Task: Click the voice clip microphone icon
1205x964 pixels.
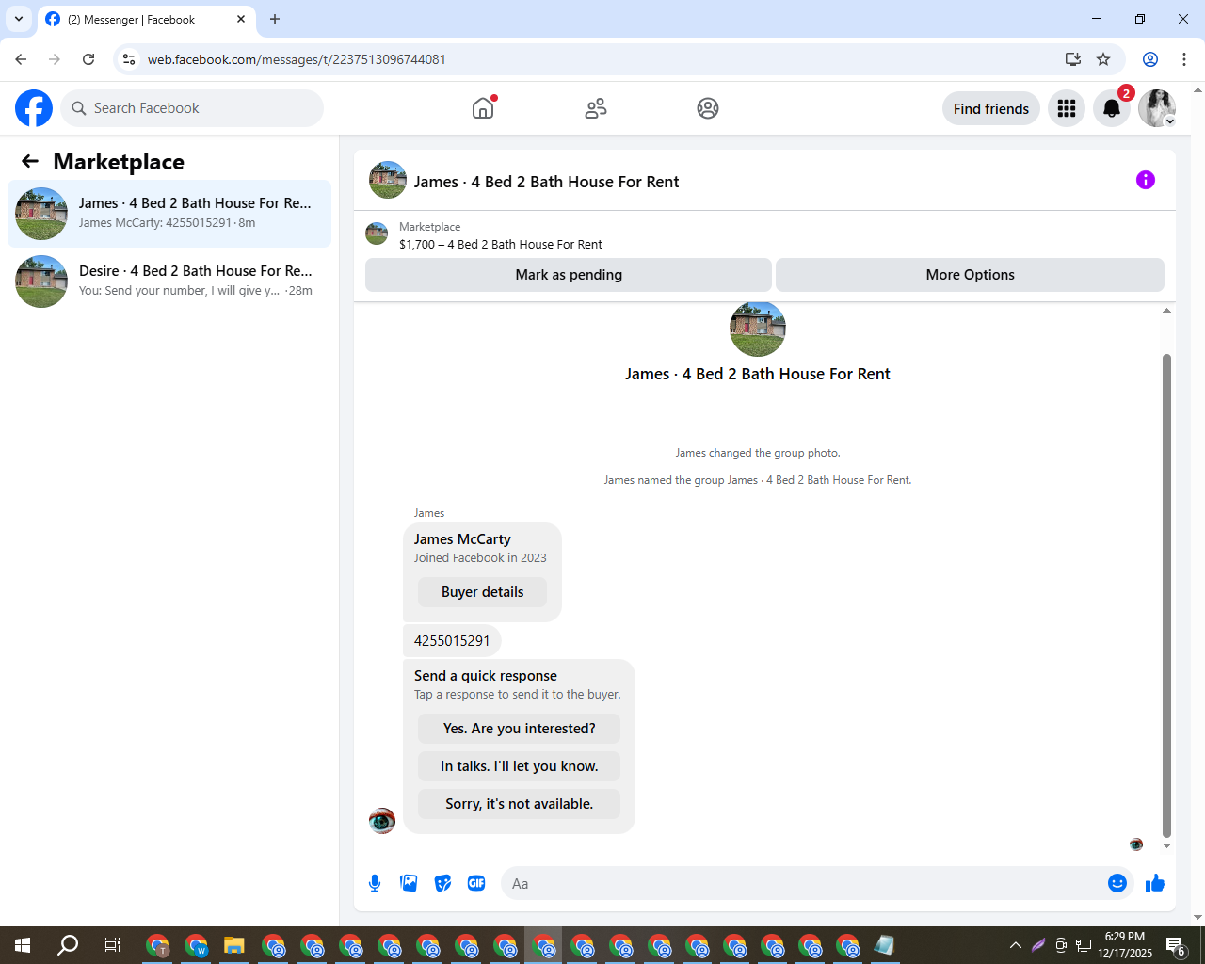Action: (375, 883)
